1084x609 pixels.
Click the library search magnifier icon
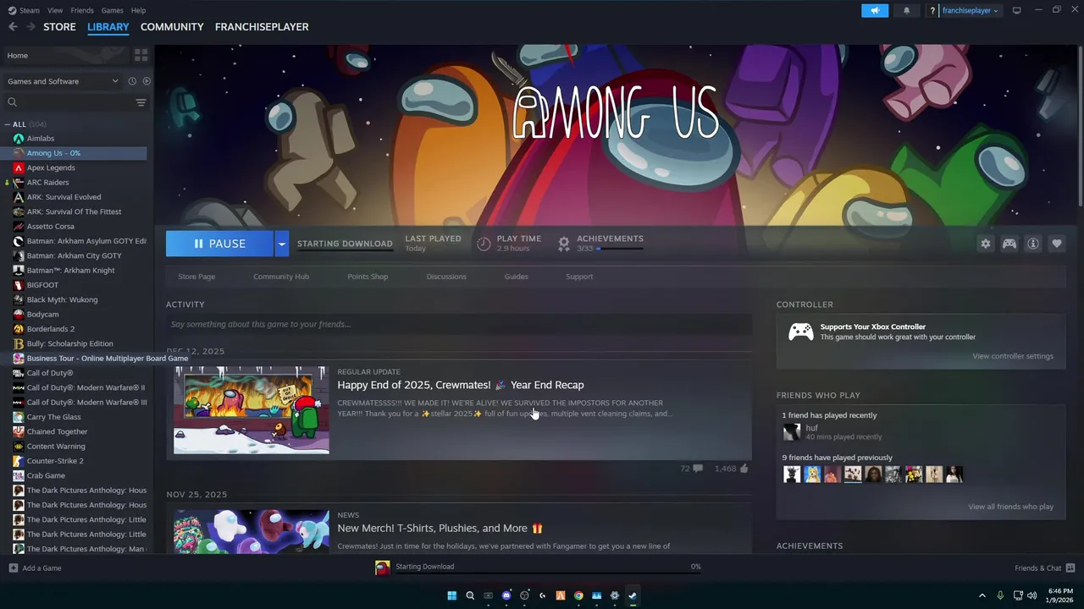[12, 102]
